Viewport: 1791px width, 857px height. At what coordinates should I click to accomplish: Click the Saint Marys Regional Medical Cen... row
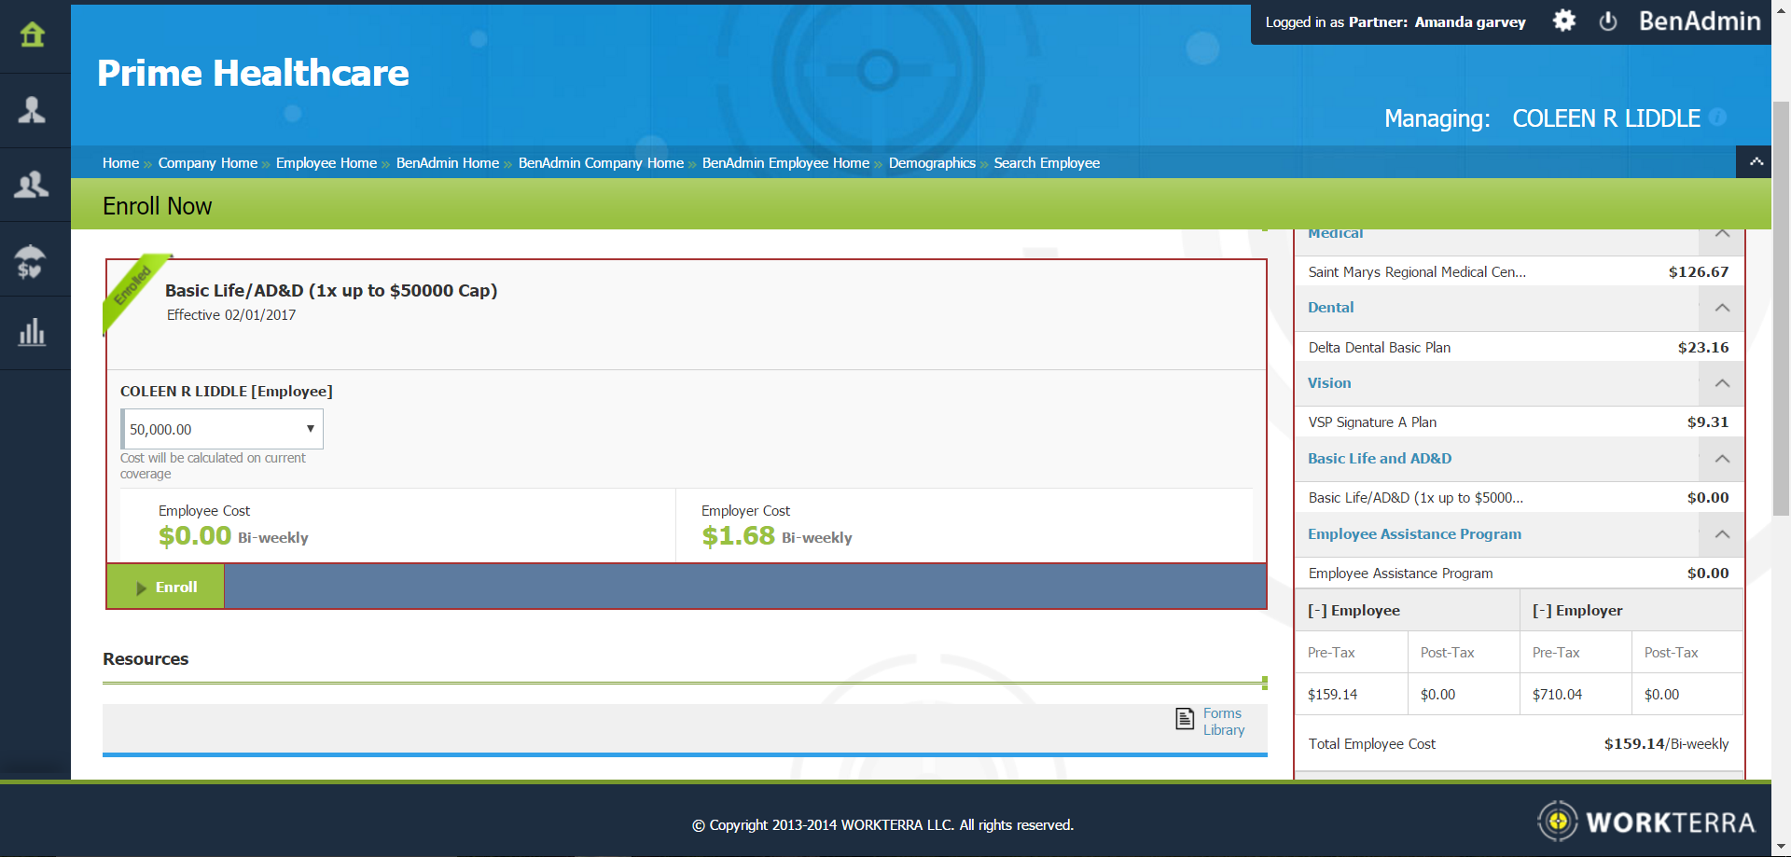1519,271
